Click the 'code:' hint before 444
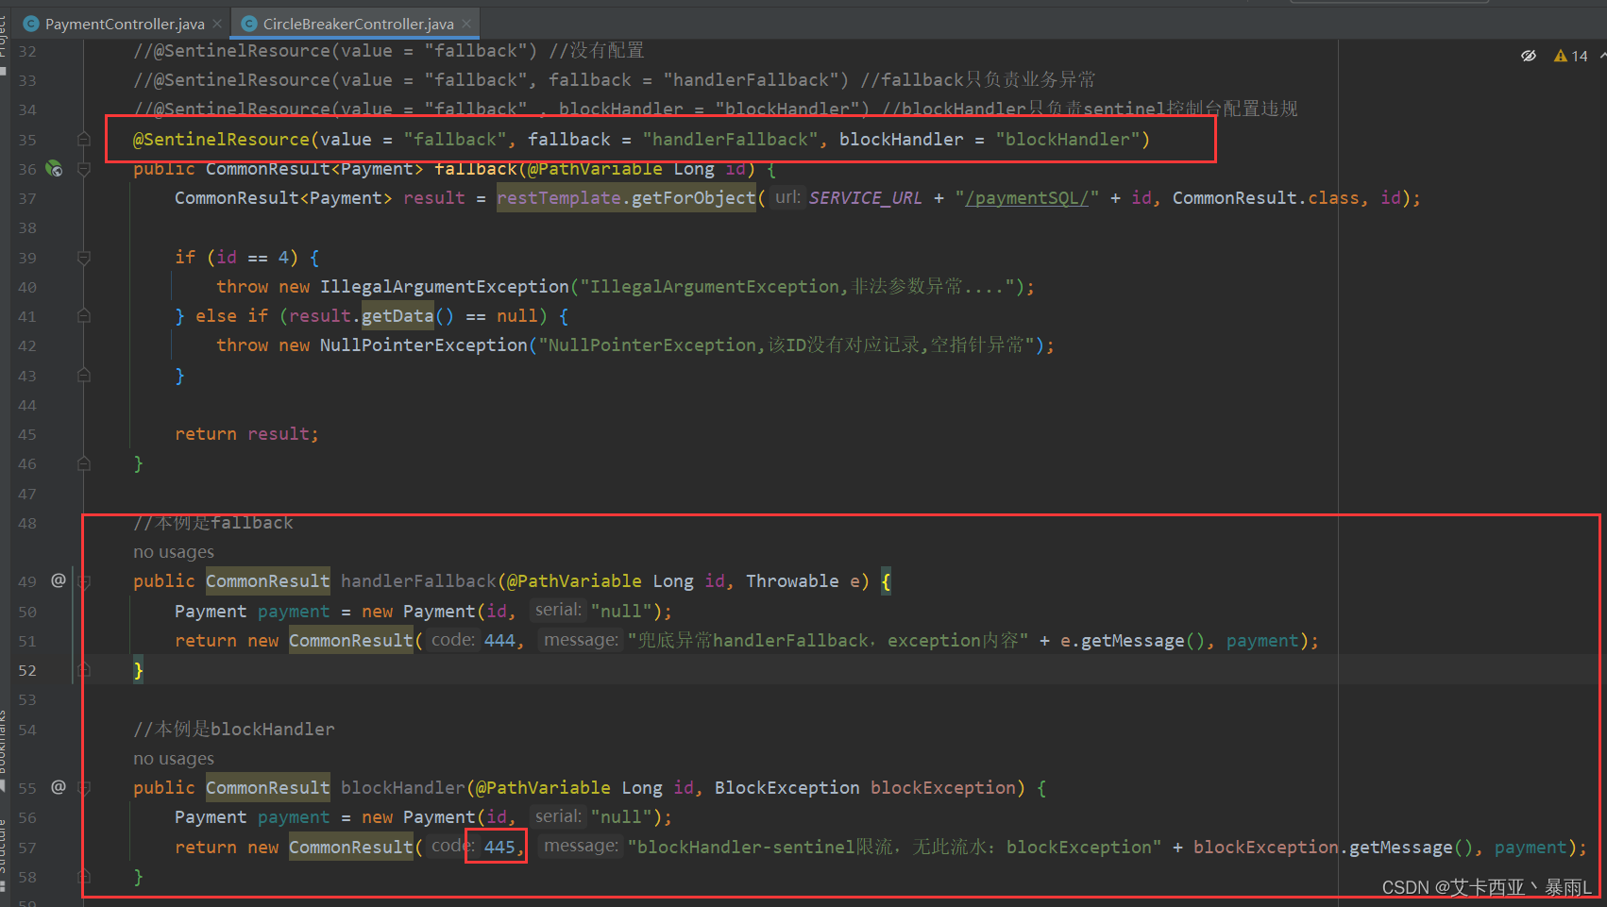This screenshot has height=907, width=1607. point(452,640)
